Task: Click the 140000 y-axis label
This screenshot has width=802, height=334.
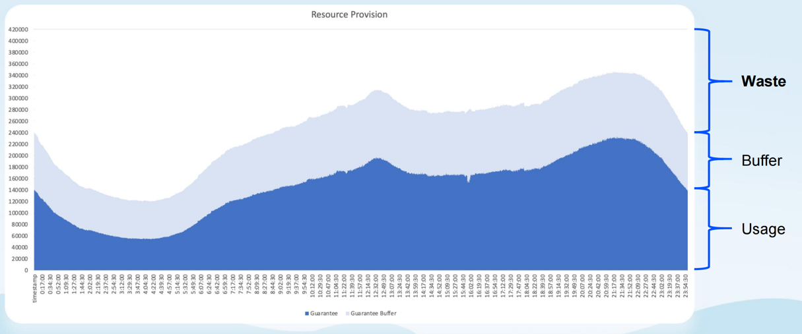Action: coord(18,190)
